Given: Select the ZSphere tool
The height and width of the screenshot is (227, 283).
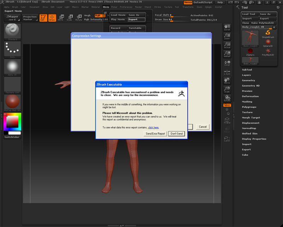Looking at the screenshot, I should (250, 52).
